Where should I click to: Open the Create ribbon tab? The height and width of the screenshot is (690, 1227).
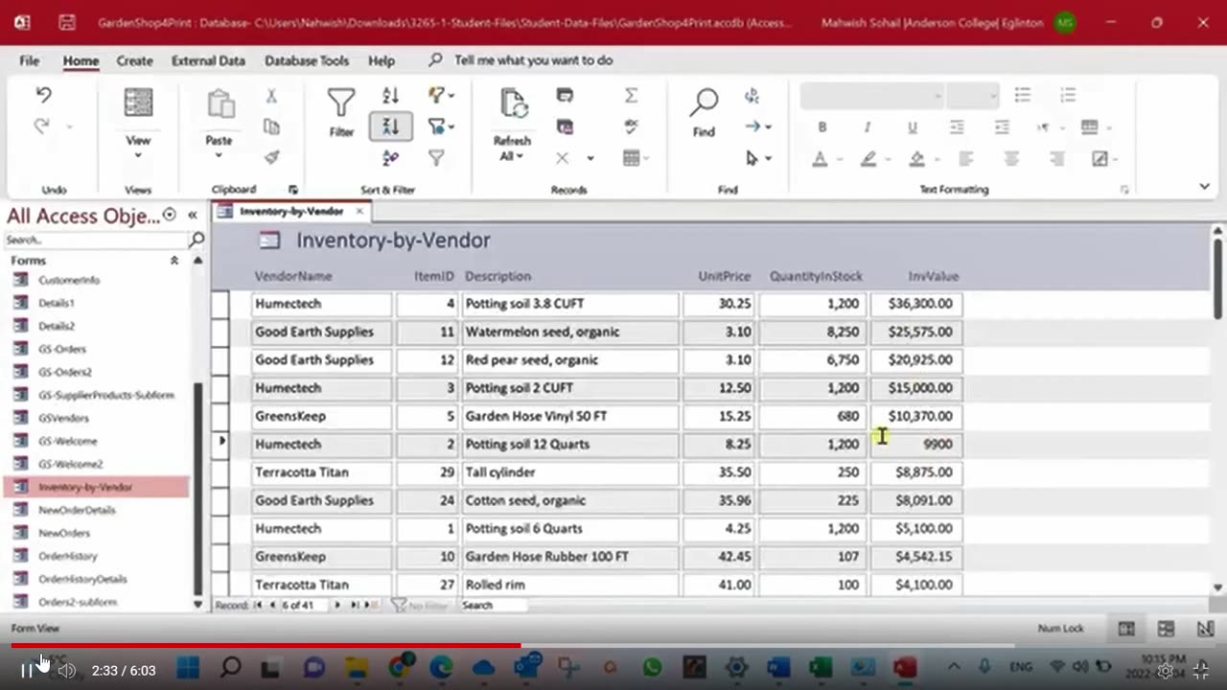134,60
